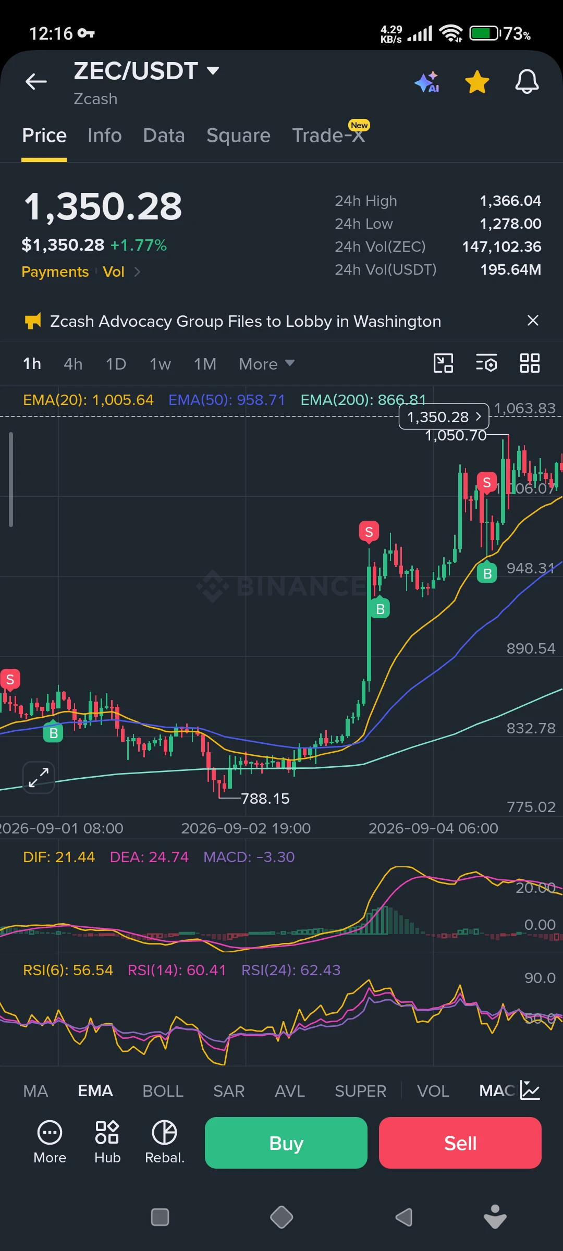Expand the ZEC/USDT pair dropdown arrow
563x1251 pixels.
(213, 70)
